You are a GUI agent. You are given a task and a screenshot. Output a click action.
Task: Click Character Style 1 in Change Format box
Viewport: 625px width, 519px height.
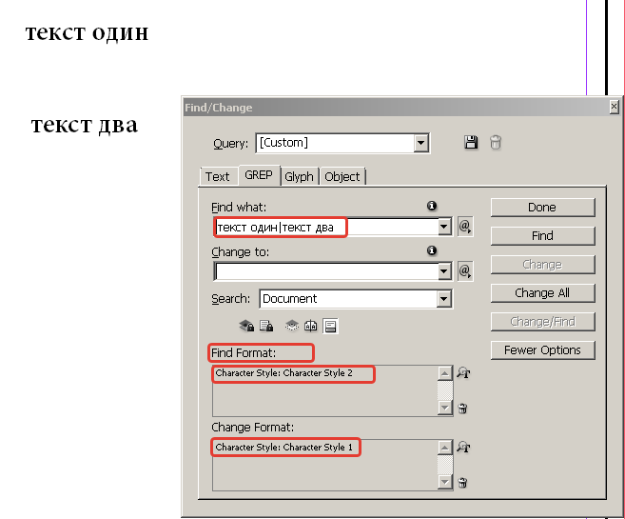pos(283,448)
